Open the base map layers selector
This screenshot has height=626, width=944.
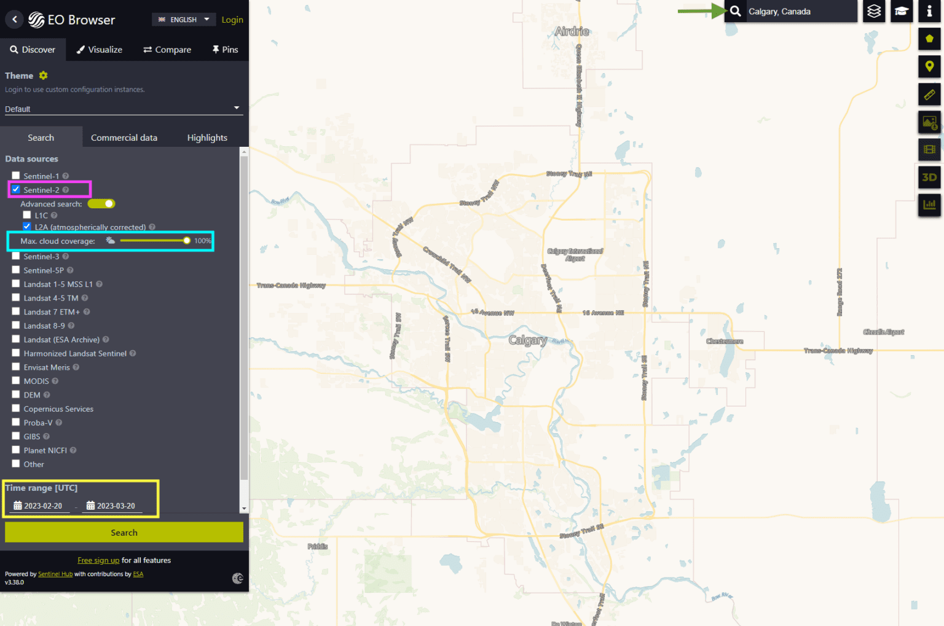click(x=873, y=11)
